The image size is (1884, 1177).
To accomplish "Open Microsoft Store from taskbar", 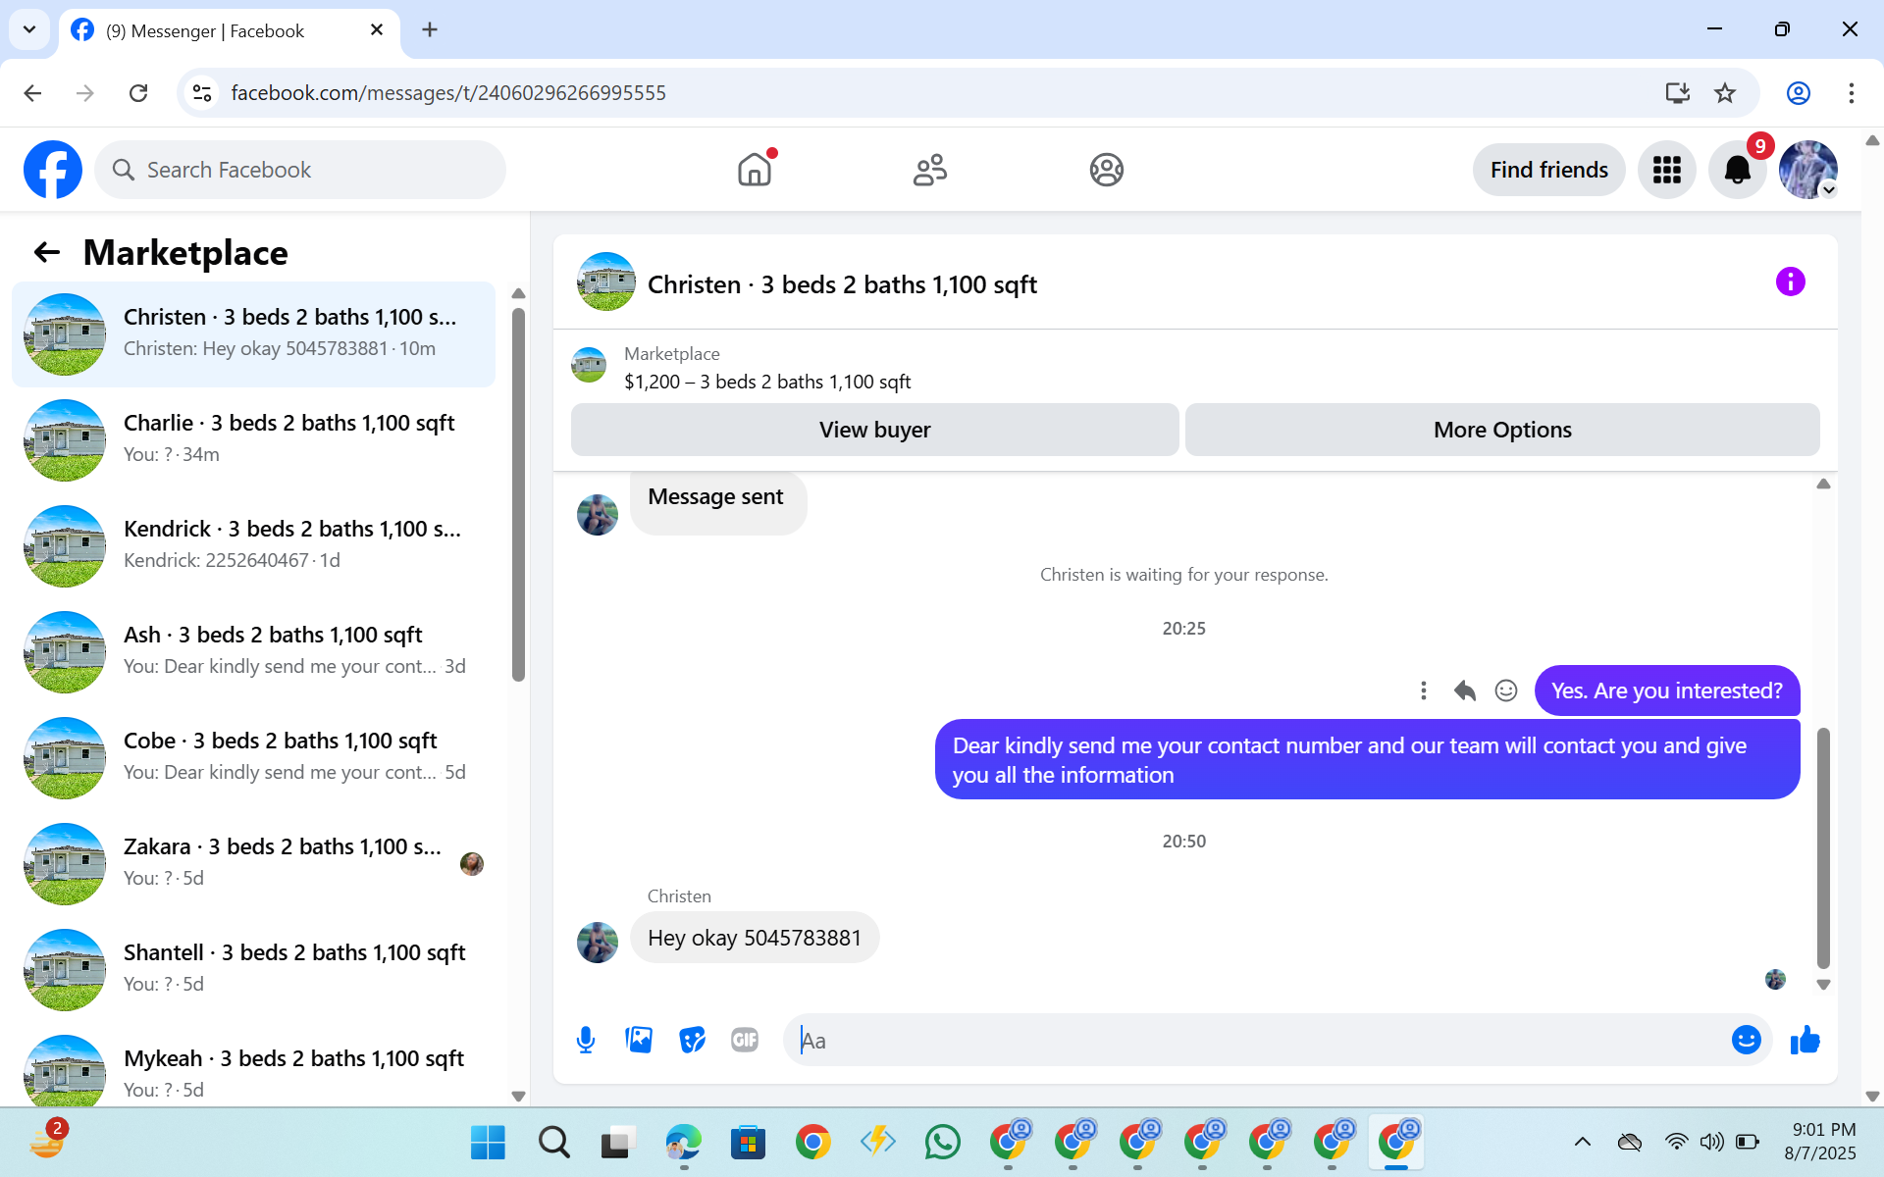I will coord(748,1142).
